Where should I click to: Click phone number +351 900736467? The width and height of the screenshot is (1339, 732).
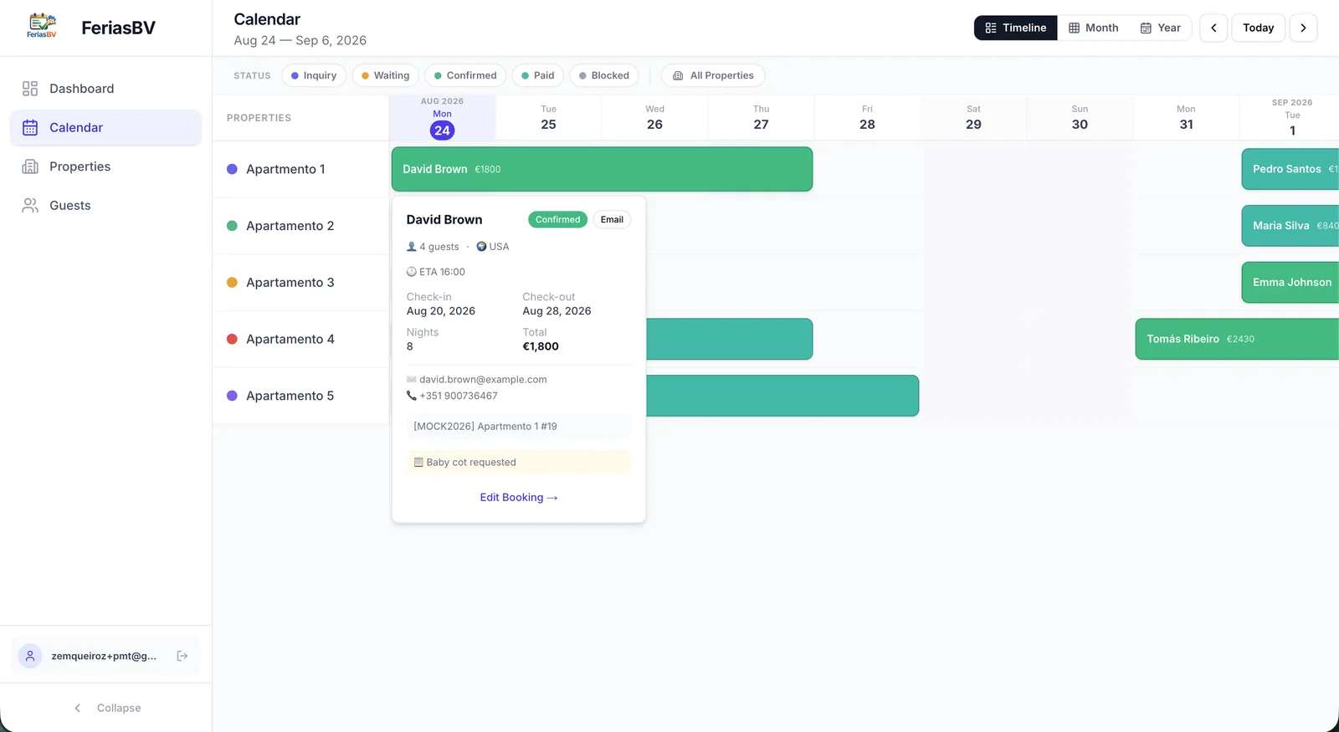click(459, 396)
